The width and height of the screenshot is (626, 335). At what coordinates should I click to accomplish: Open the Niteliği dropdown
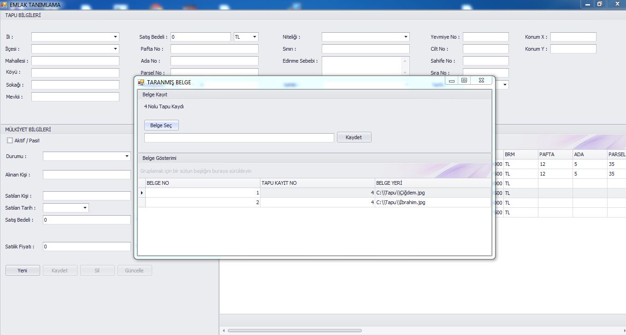[406, 37]
